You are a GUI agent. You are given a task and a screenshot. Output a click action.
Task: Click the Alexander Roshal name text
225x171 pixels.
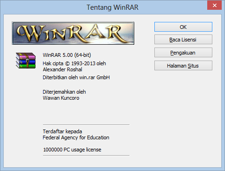pyautogui.click(x=63, y=69)
